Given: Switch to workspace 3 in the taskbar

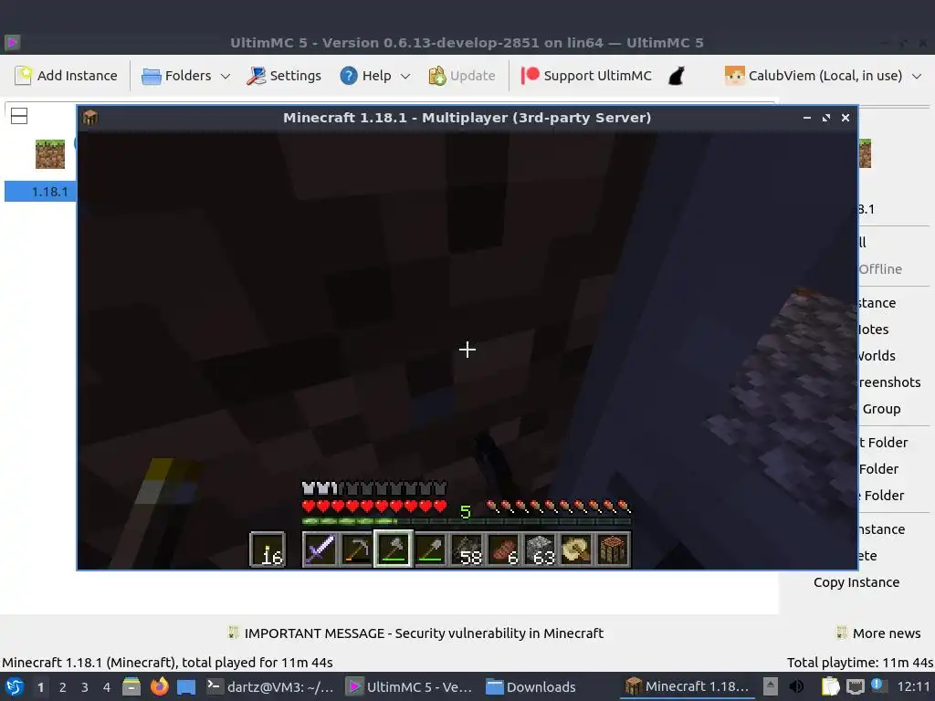Looking at the screenshot, I should [x=85, y=687].
